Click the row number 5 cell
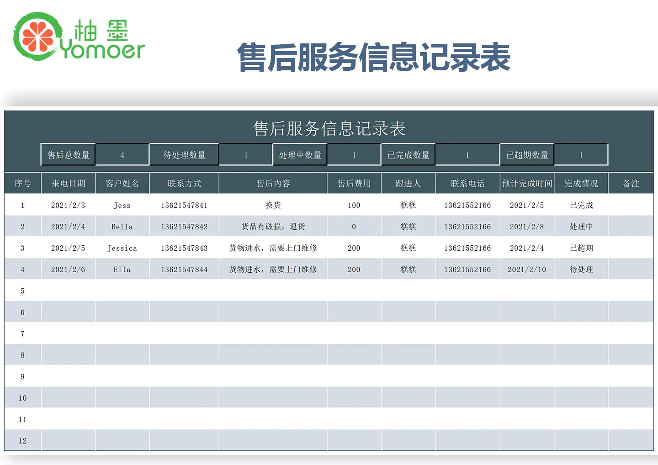 pyautogui.click(x=22, y=291)
